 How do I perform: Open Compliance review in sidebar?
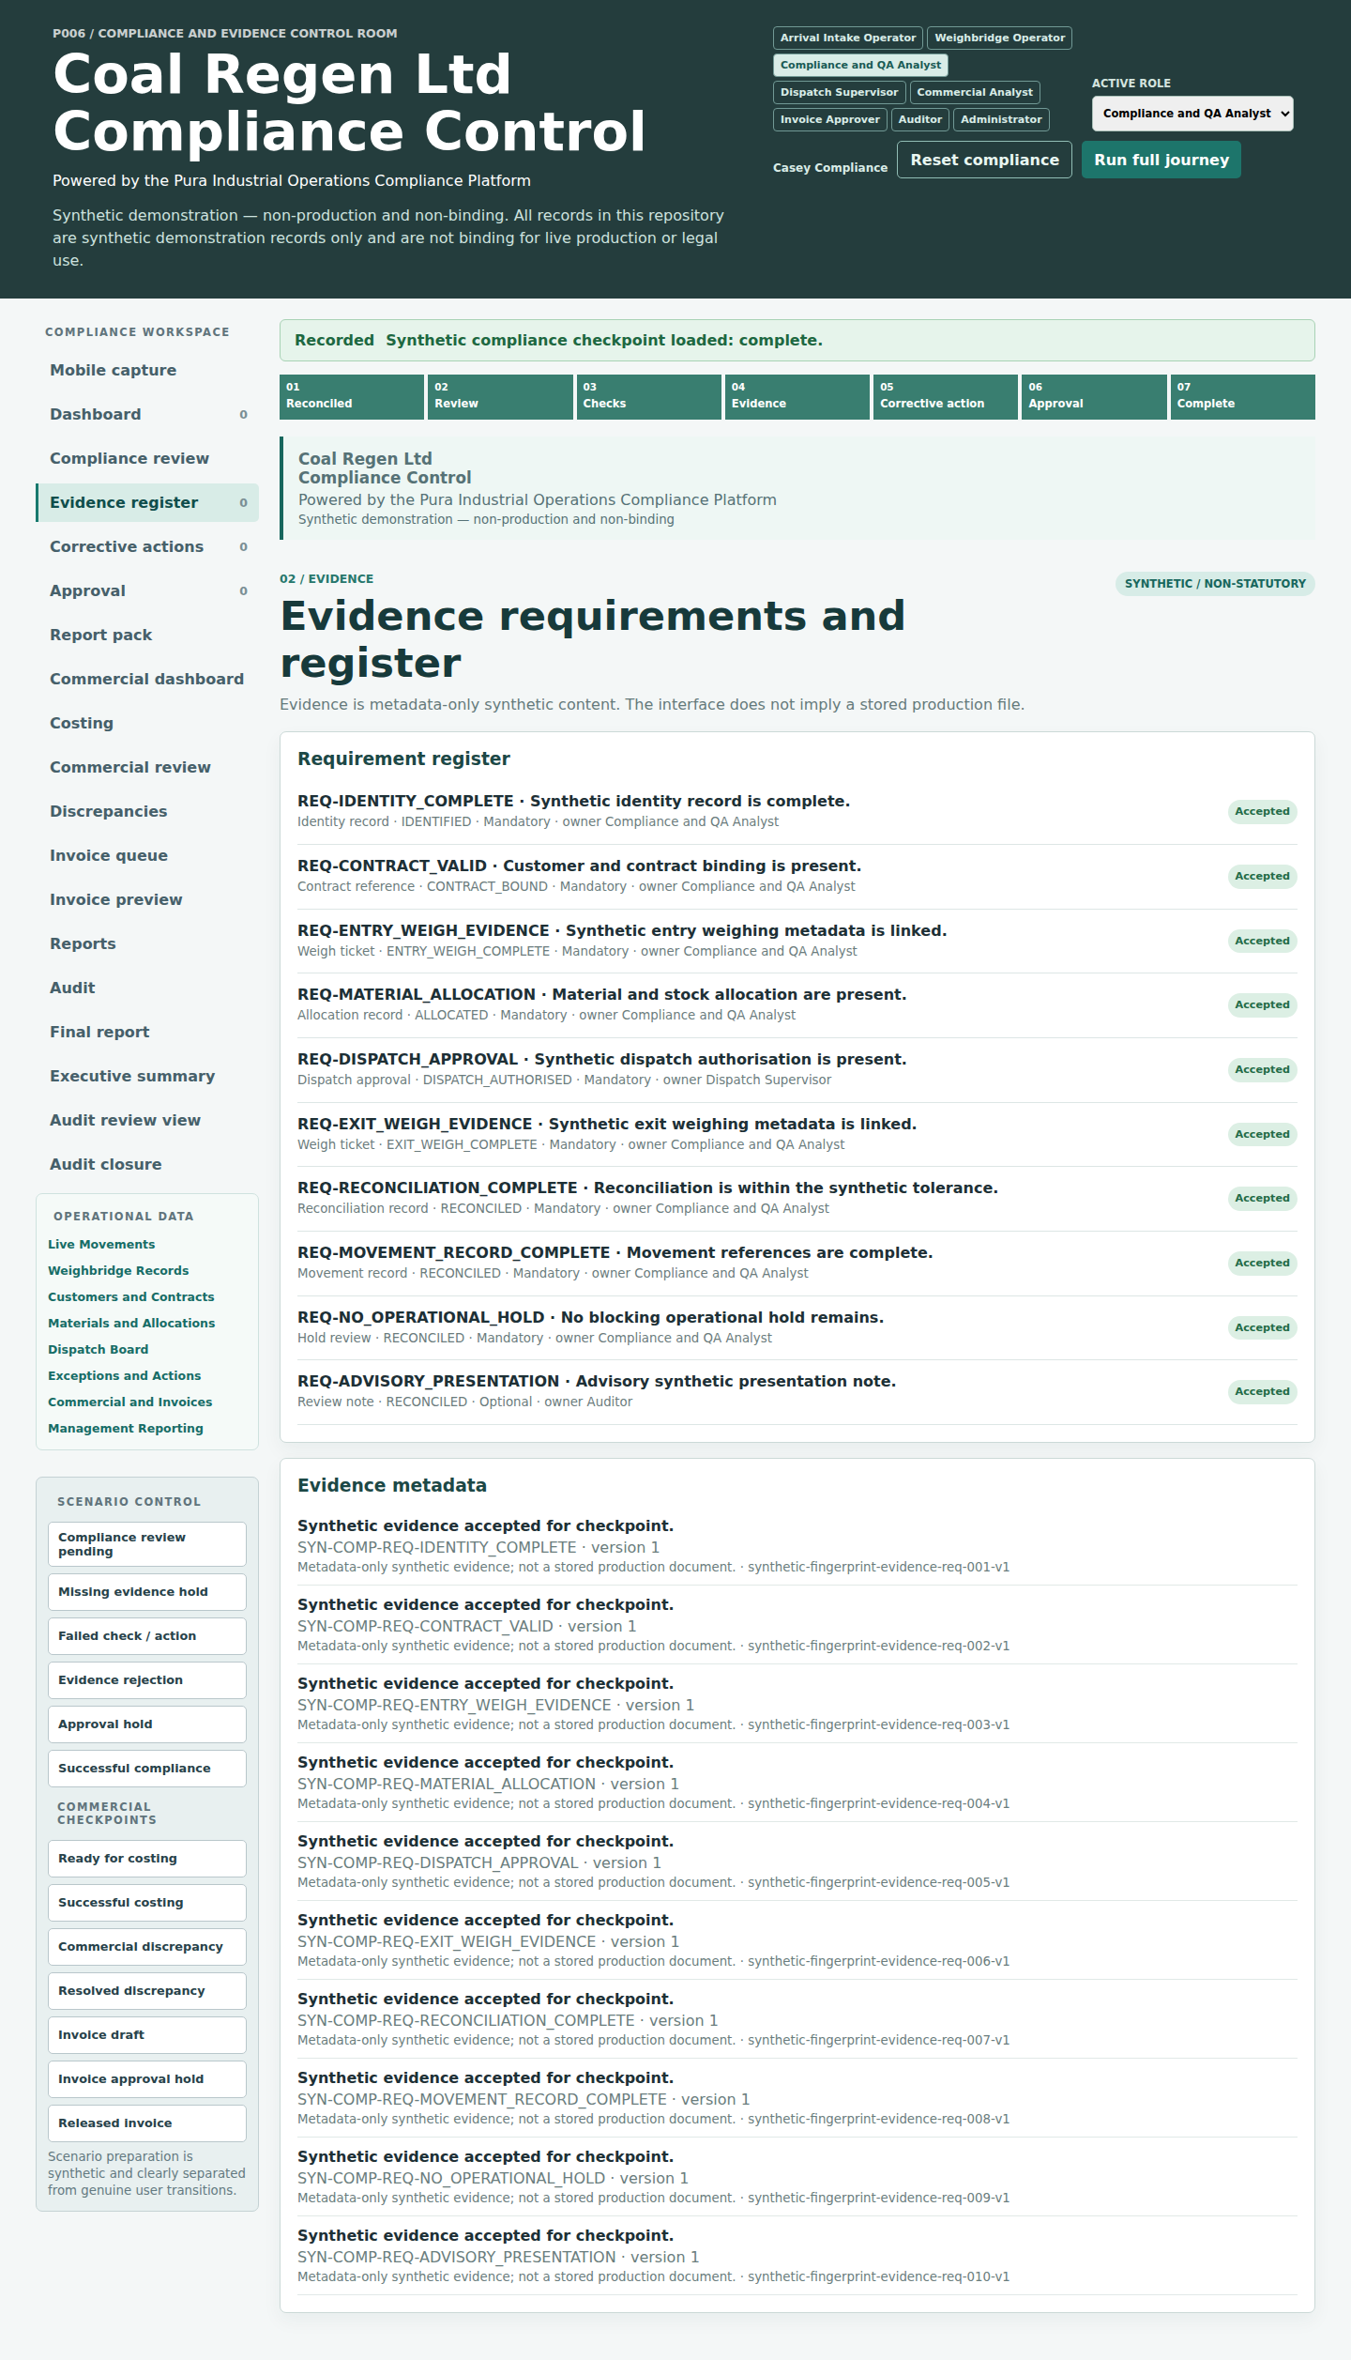pyautogui.click(x=147, y=458)
